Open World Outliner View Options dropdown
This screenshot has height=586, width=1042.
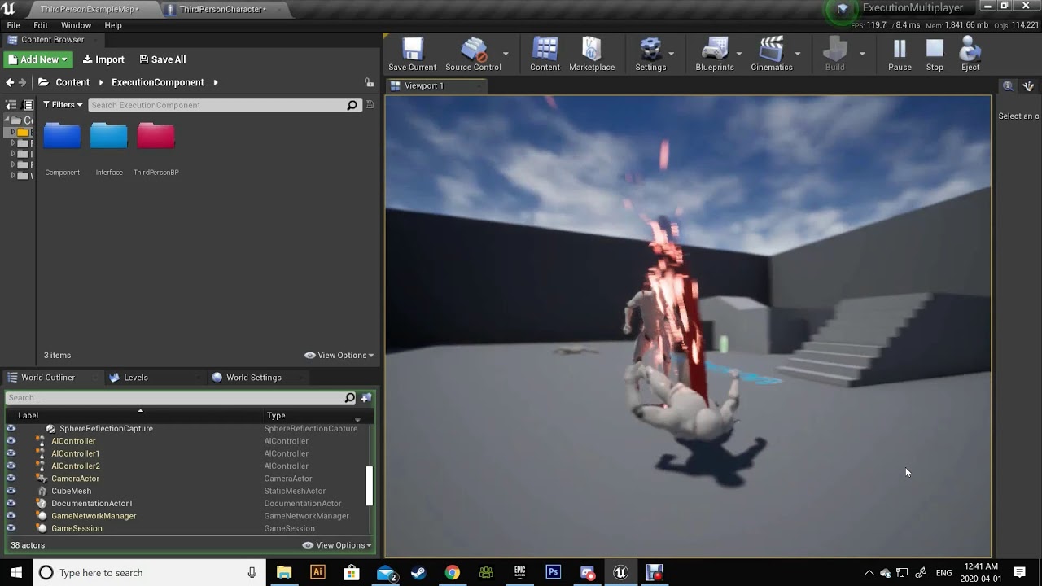tap(338, 545)
